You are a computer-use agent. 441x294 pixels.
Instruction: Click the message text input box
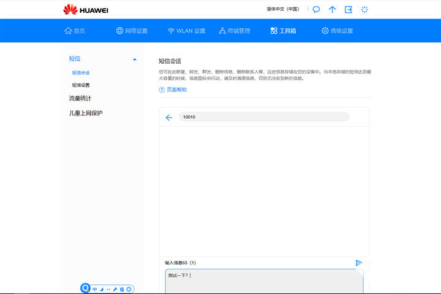coord(263,281)
